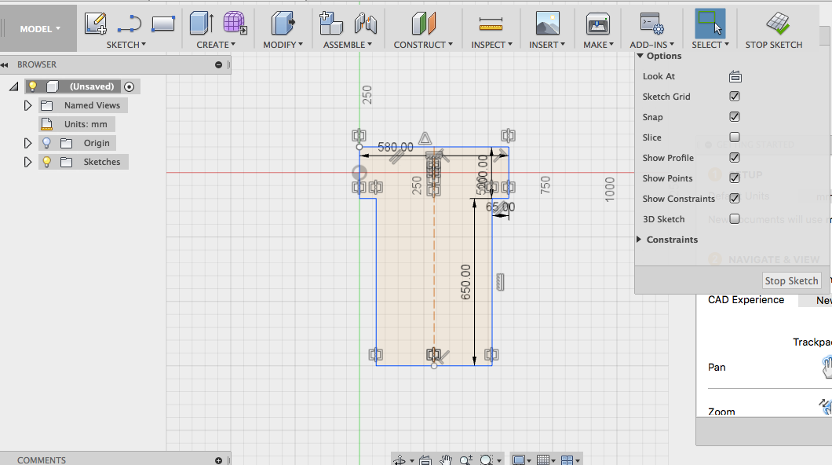Image resolution: width=832 pixels, height=465 pixels.
Task: Select the Units: mm tree item
Action: [77, 124]
